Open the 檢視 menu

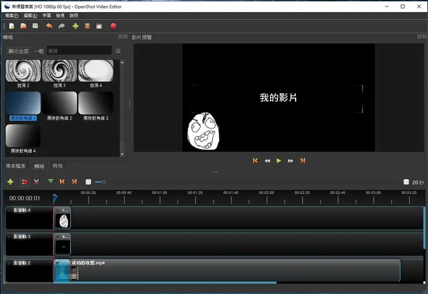[60, 16]
